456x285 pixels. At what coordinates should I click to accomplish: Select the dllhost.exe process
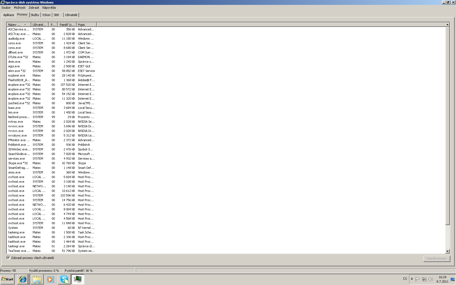tap(52, 52)
